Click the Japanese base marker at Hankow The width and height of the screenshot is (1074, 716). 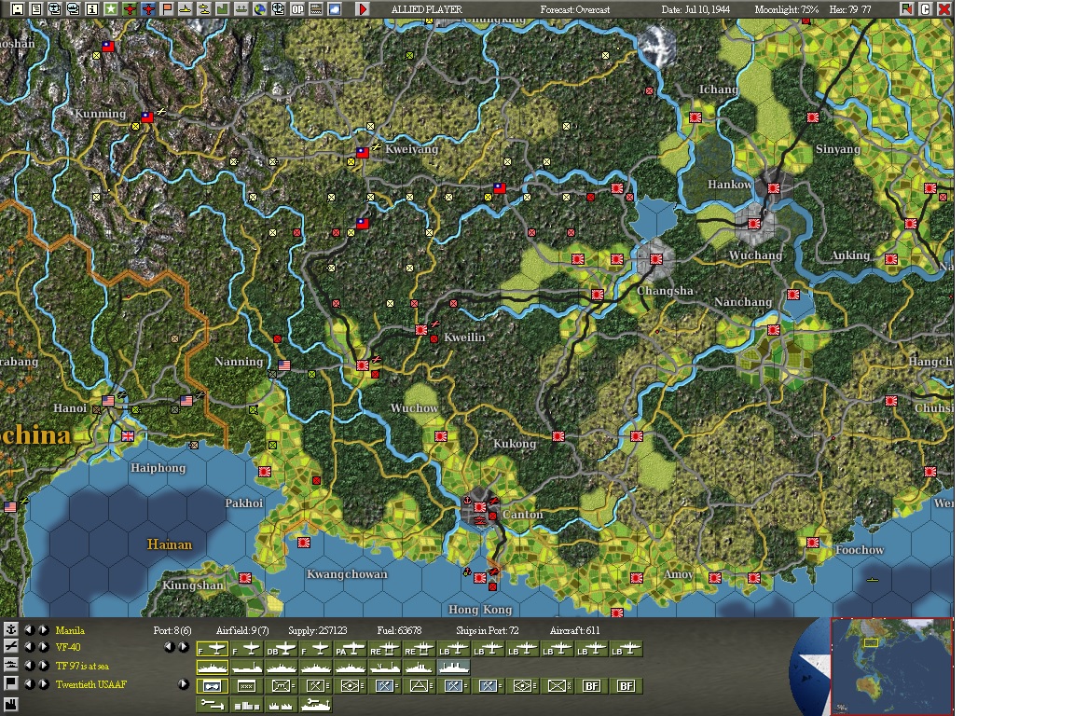point(774,187)
